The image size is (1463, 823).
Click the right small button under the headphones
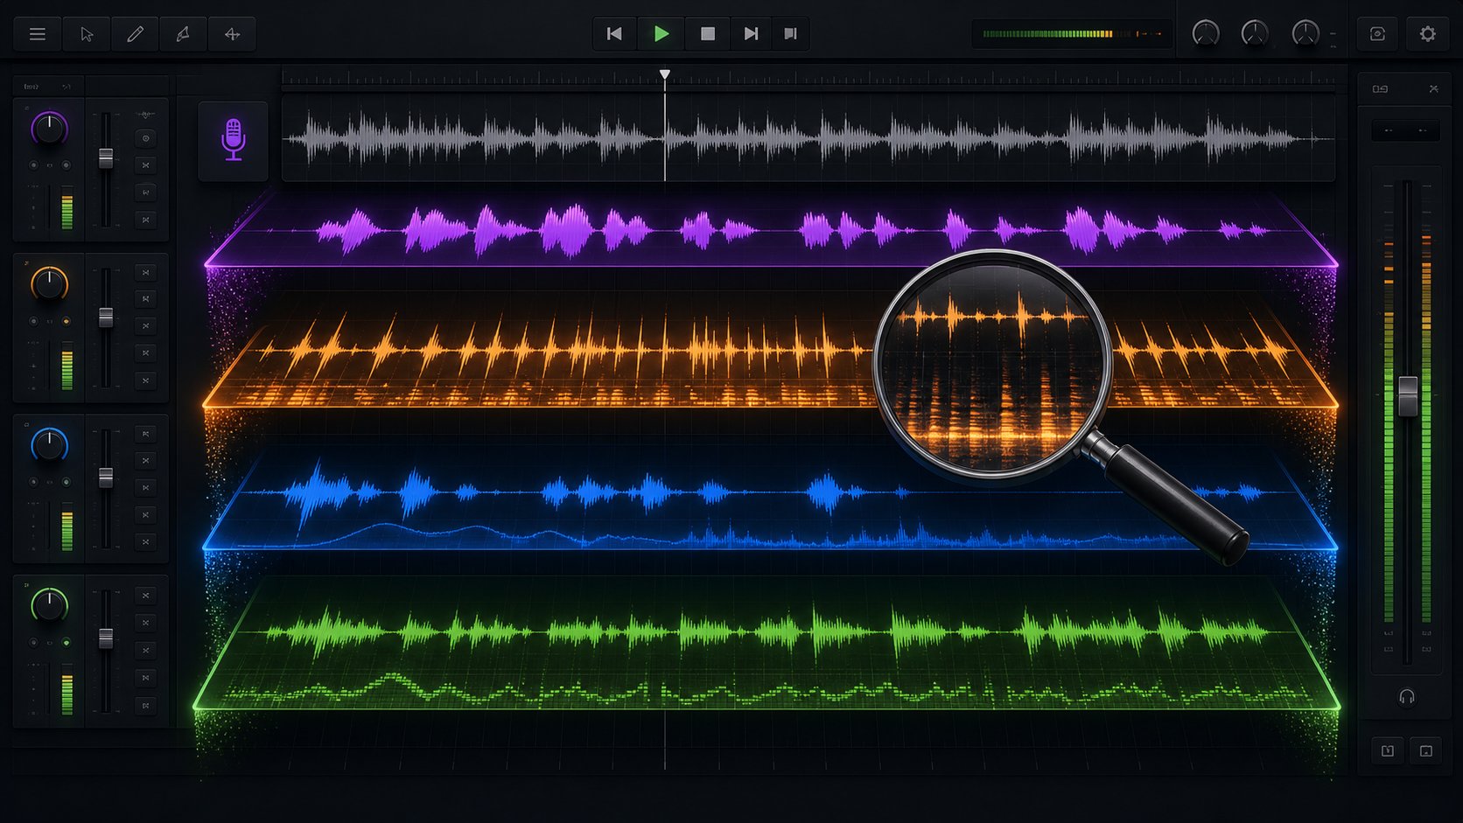pos(1426,751)
